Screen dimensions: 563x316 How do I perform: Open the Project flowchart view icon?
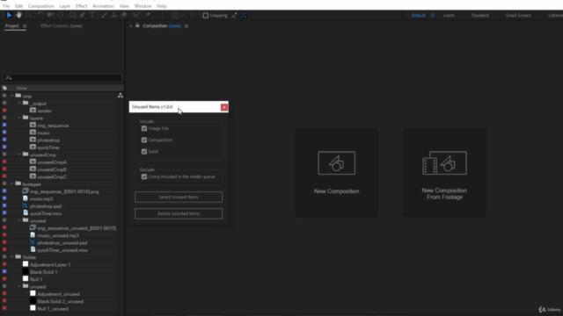[x=121, y=96]
